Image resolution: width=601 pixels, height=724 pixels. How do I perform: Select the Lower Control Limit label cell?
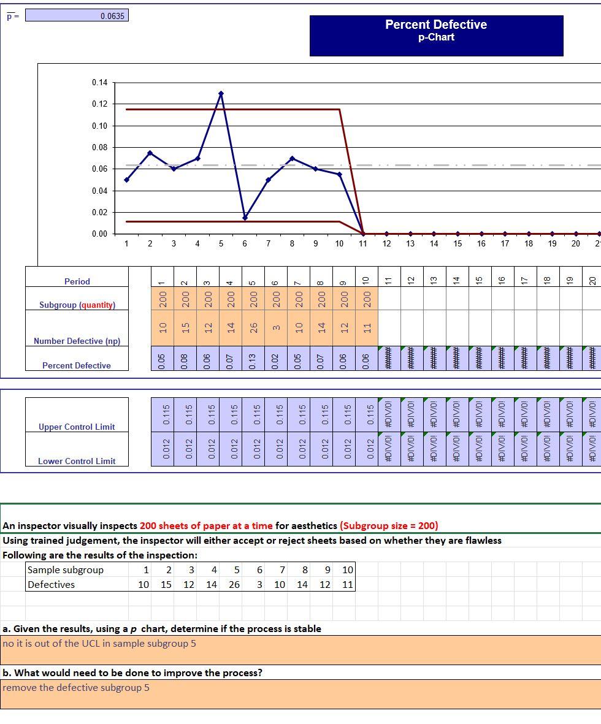pos(76,461)
